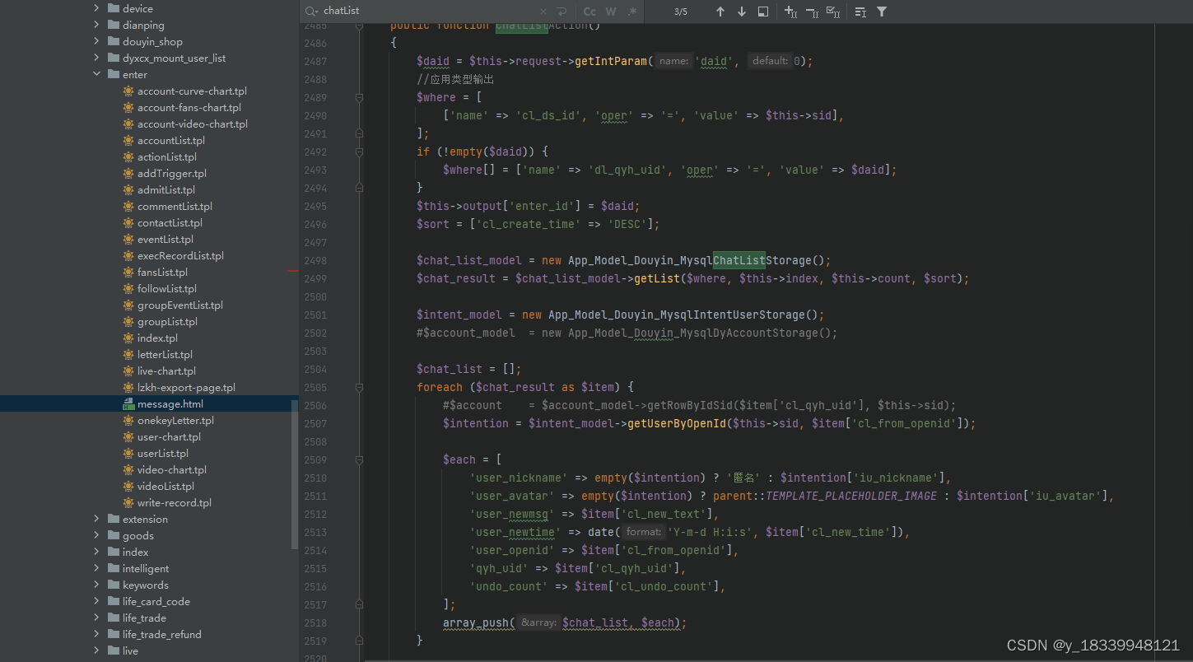The image size is (1193, 662).
Task: Toggle Regex search option
Action: point(632,12)
